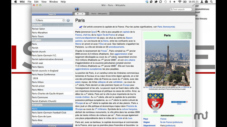Click the user account silhouette icon
227x127 pixels.
[x=202, y=2]
